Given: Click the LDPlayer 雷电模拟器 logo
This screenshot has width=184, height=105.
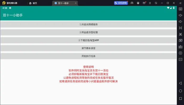Looking at the screenshot, I should click(4, 3).
